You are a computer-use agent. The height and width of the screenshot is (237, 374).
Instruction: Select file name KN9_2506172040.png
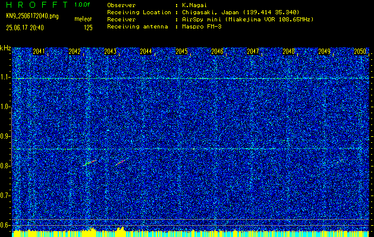coord(32,16)
